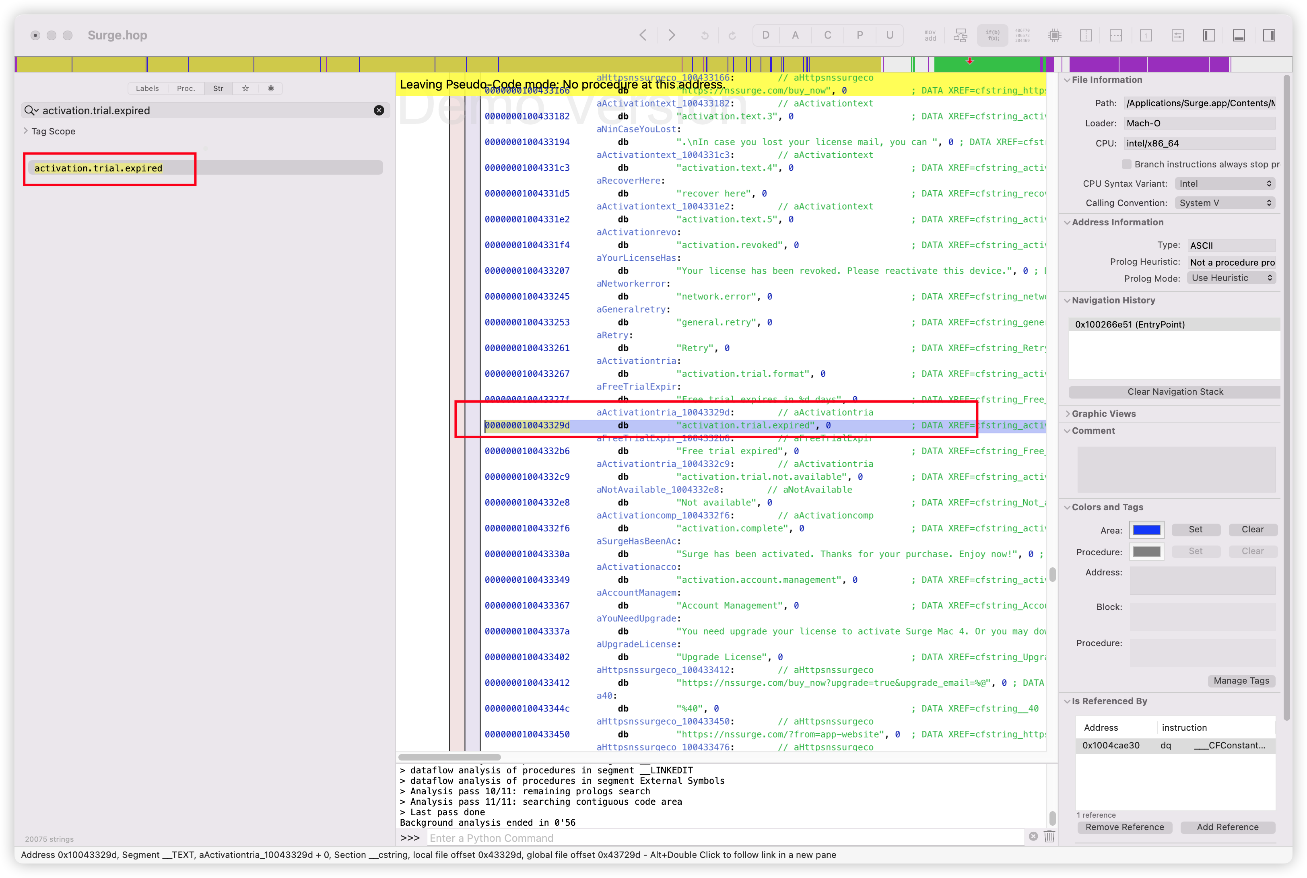Mark selection as Procedure with P button

(x=860, y=35)
